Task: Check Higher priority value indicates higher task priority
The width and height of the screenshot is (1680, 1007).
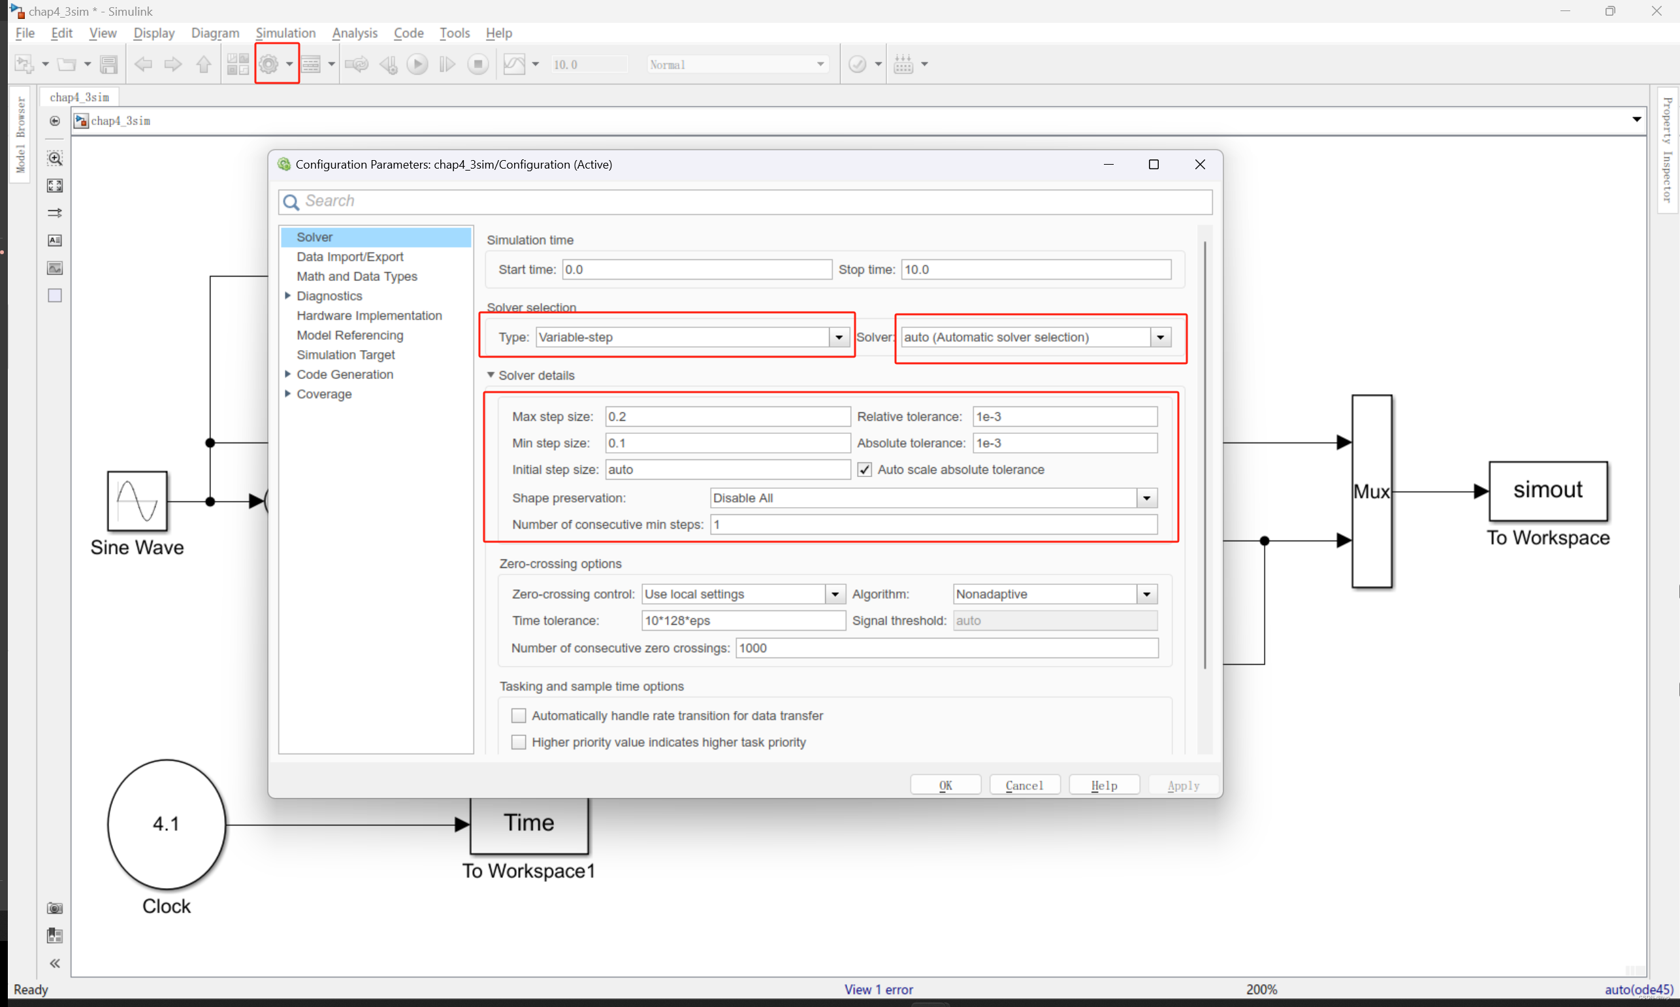Action: coord(518,742)
